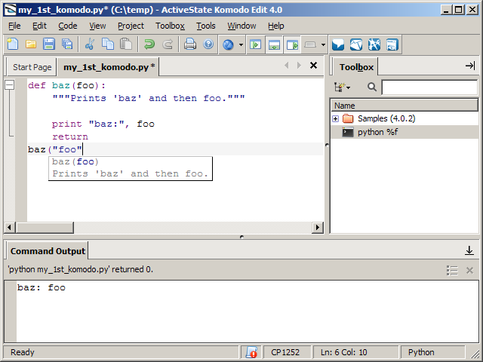The height and width of the screenshot is (362, 483).
Task: Click the blue chart toolbar icon
Action: (356, 45)
